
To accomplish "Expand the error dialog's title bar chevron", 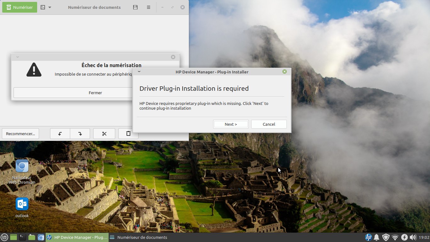I will [18, 57].
